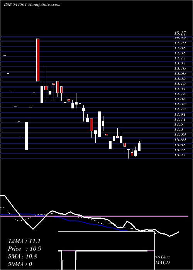Click the 10.48 price axis label
193x270 pixels.
click(x=180, y=150)
